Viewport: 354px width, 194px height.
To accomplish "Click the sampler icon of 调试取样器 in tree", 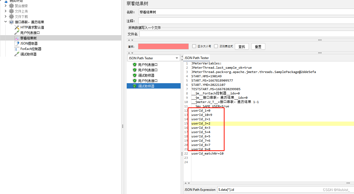I will point(17,54).
